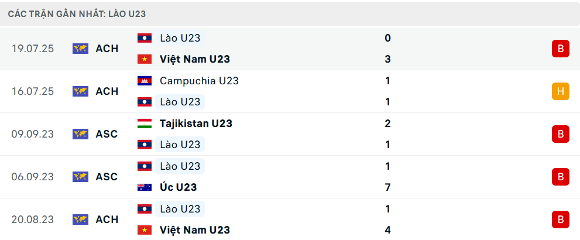Click the orange H draw badge
This screenshot has height=240, width=580.
point(560,91)
